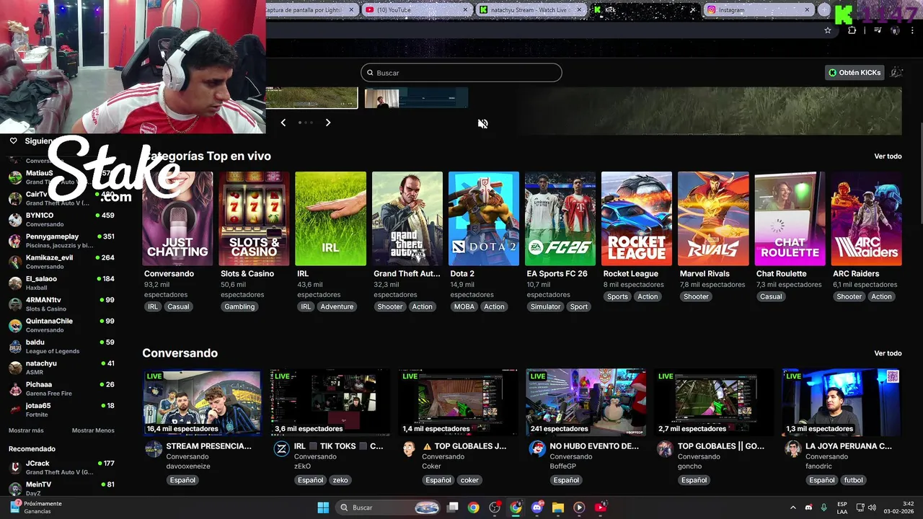923x519 pixels.
Task: Click the fanodric channel avatar
Action: pos(793,450)
